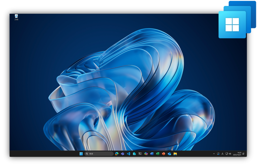
Task: Select the Recycle Bin desktop icon
Action: point(16,17)
